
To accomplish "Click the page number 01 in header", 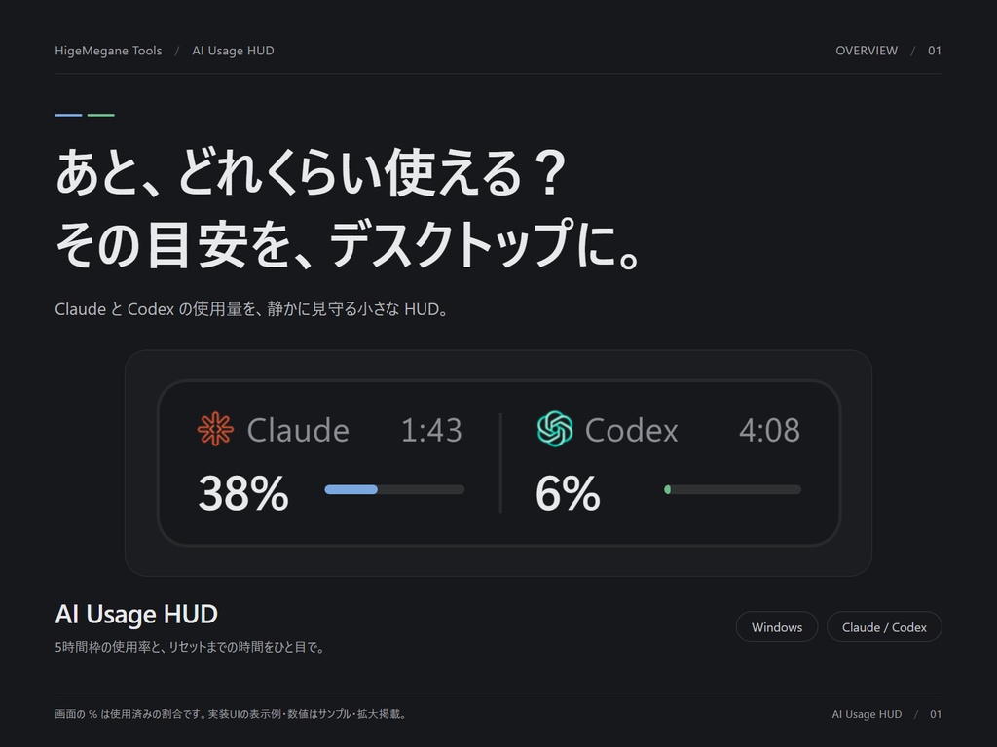I will click(934, 51).
